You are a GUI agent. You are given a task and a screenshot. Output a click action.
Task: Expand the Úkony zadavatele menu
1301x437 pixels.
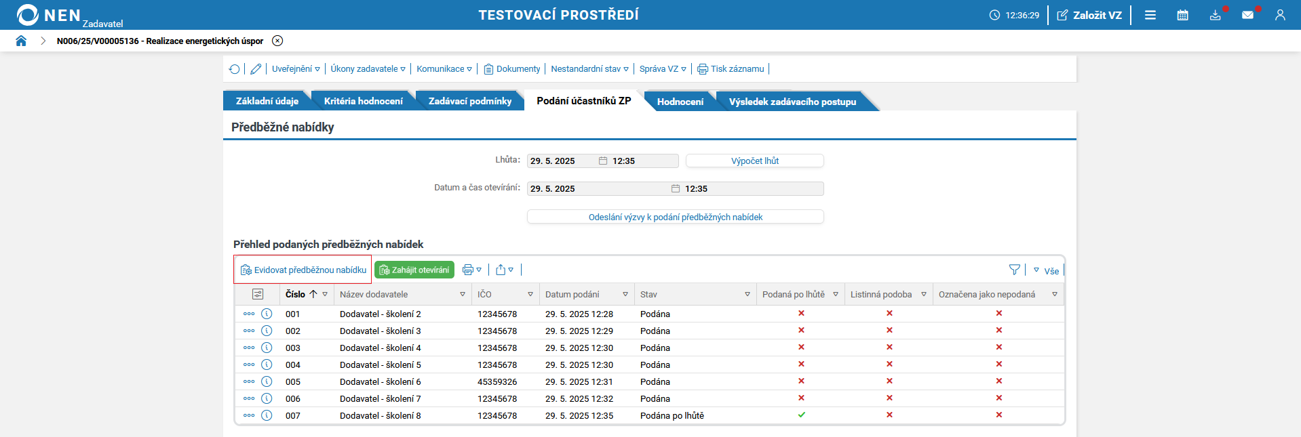point(368,69)
